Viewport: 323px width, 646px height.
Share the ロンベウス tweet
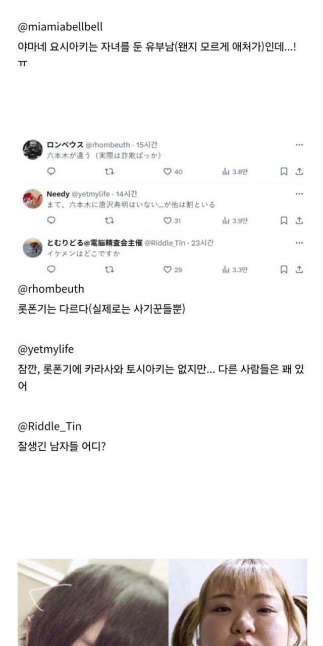299,172
